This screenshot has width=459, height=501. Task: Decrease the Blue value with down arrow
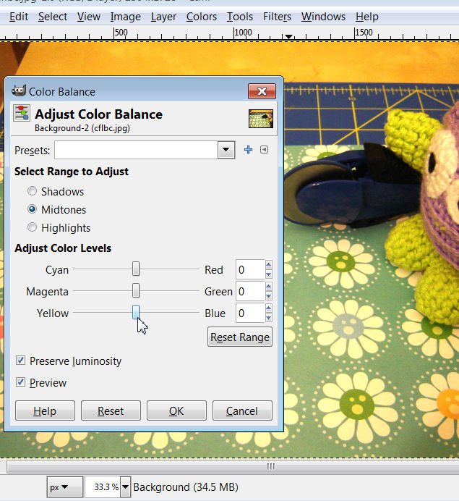[269, 318]
